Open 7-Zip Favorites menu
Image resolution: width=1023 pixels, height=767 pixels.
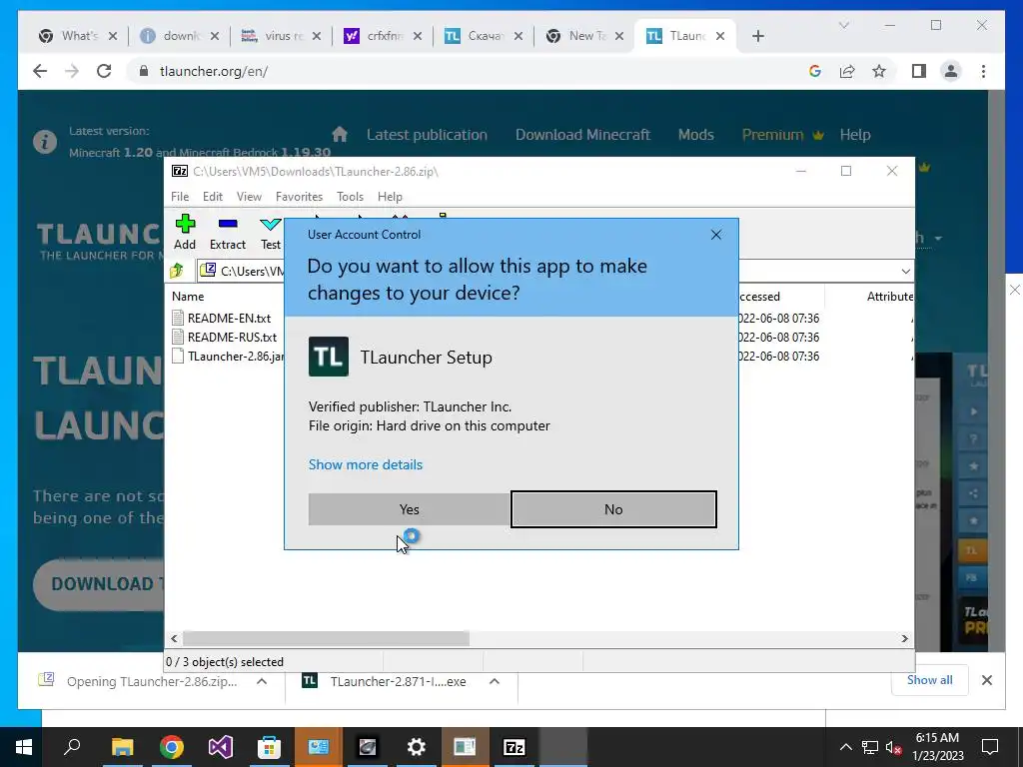299,197
